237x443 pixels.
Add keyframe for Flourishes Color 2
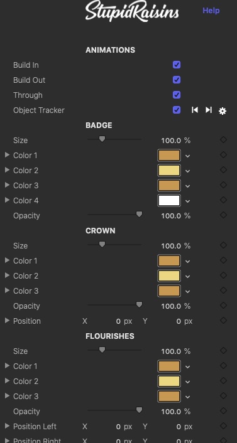[223, 380]
